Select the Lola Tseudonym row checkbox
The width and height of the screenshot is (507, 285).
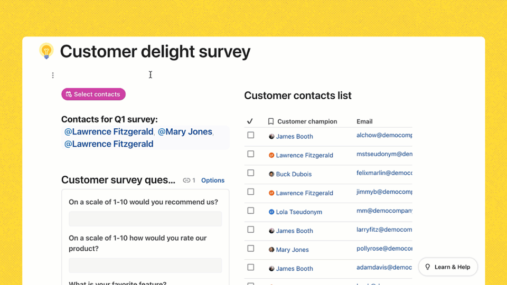tap(251, 211)
